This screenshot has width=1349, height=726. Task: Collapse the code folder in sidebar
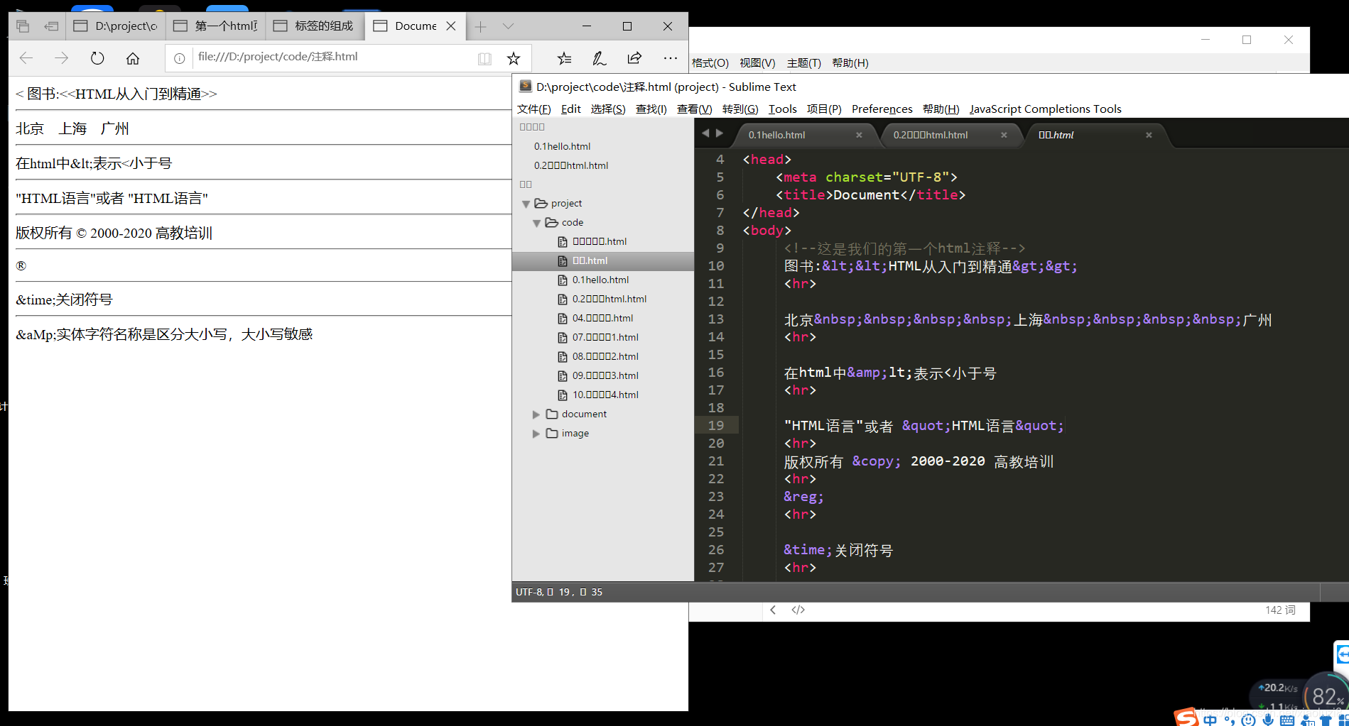[536, 223]
